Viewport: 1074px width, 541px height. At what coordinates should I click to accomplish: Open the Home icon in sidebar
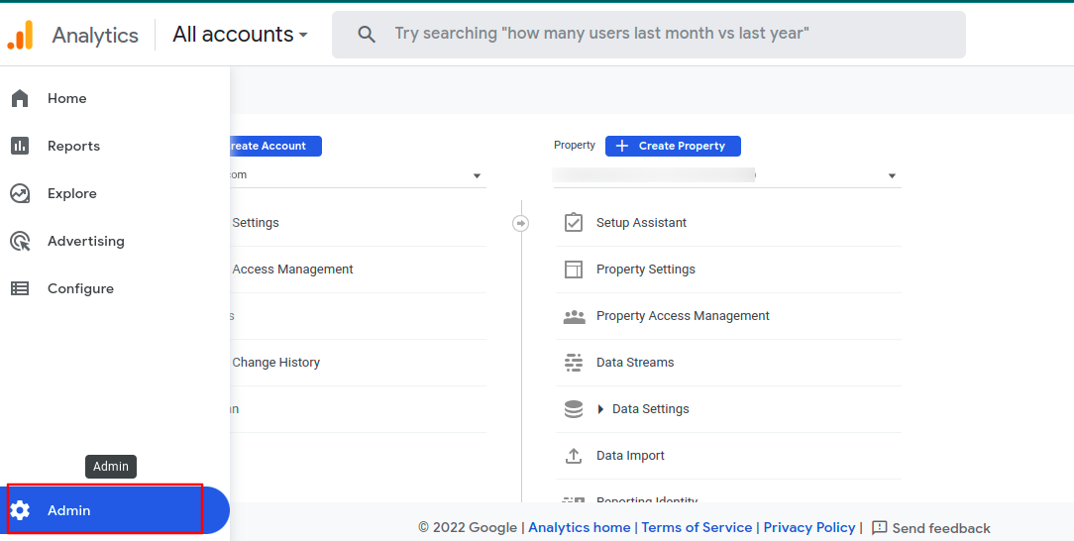pyautogui.click(x=20, y=99)
